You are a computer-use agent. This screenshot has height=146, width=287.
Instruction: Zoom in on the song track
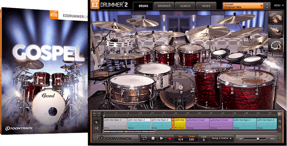(280, 121)
